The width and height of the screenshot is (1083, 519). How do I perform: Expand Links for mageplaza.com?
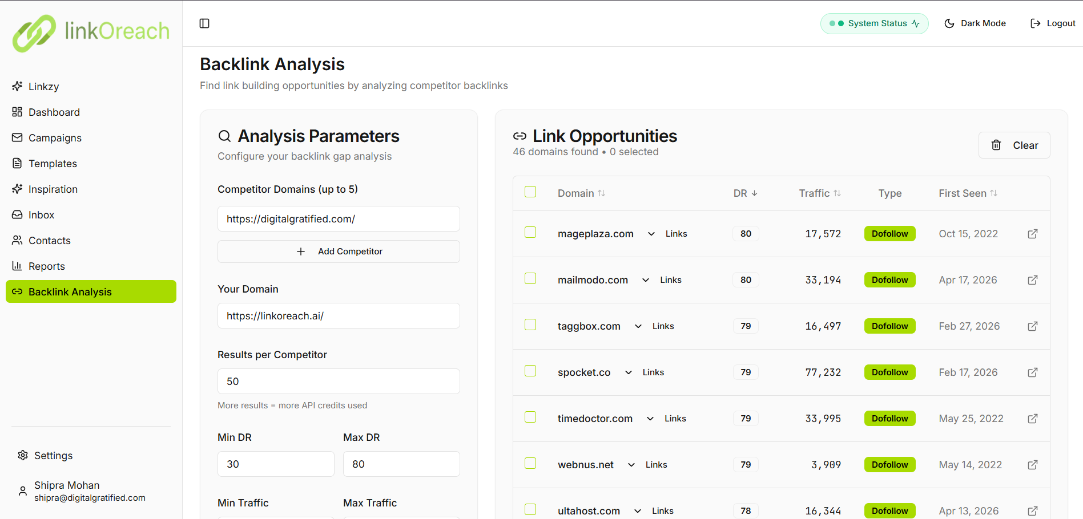click(667, 234)
